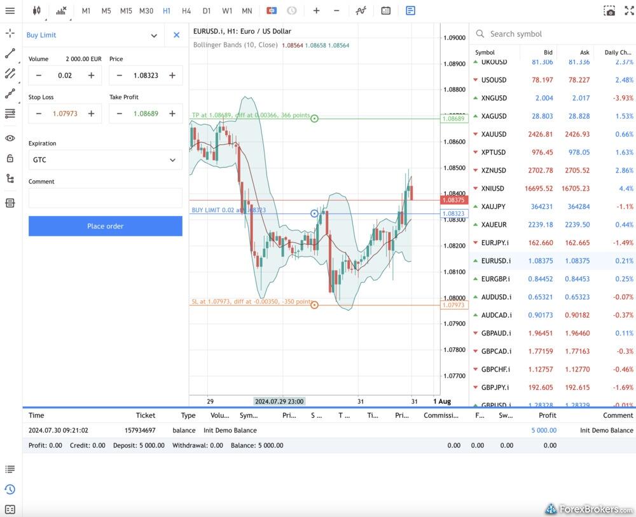Image resolution: width=636 pixels, height=517 pixels.
Task: Select the trend line drawing tool
Action: [10, 53]
